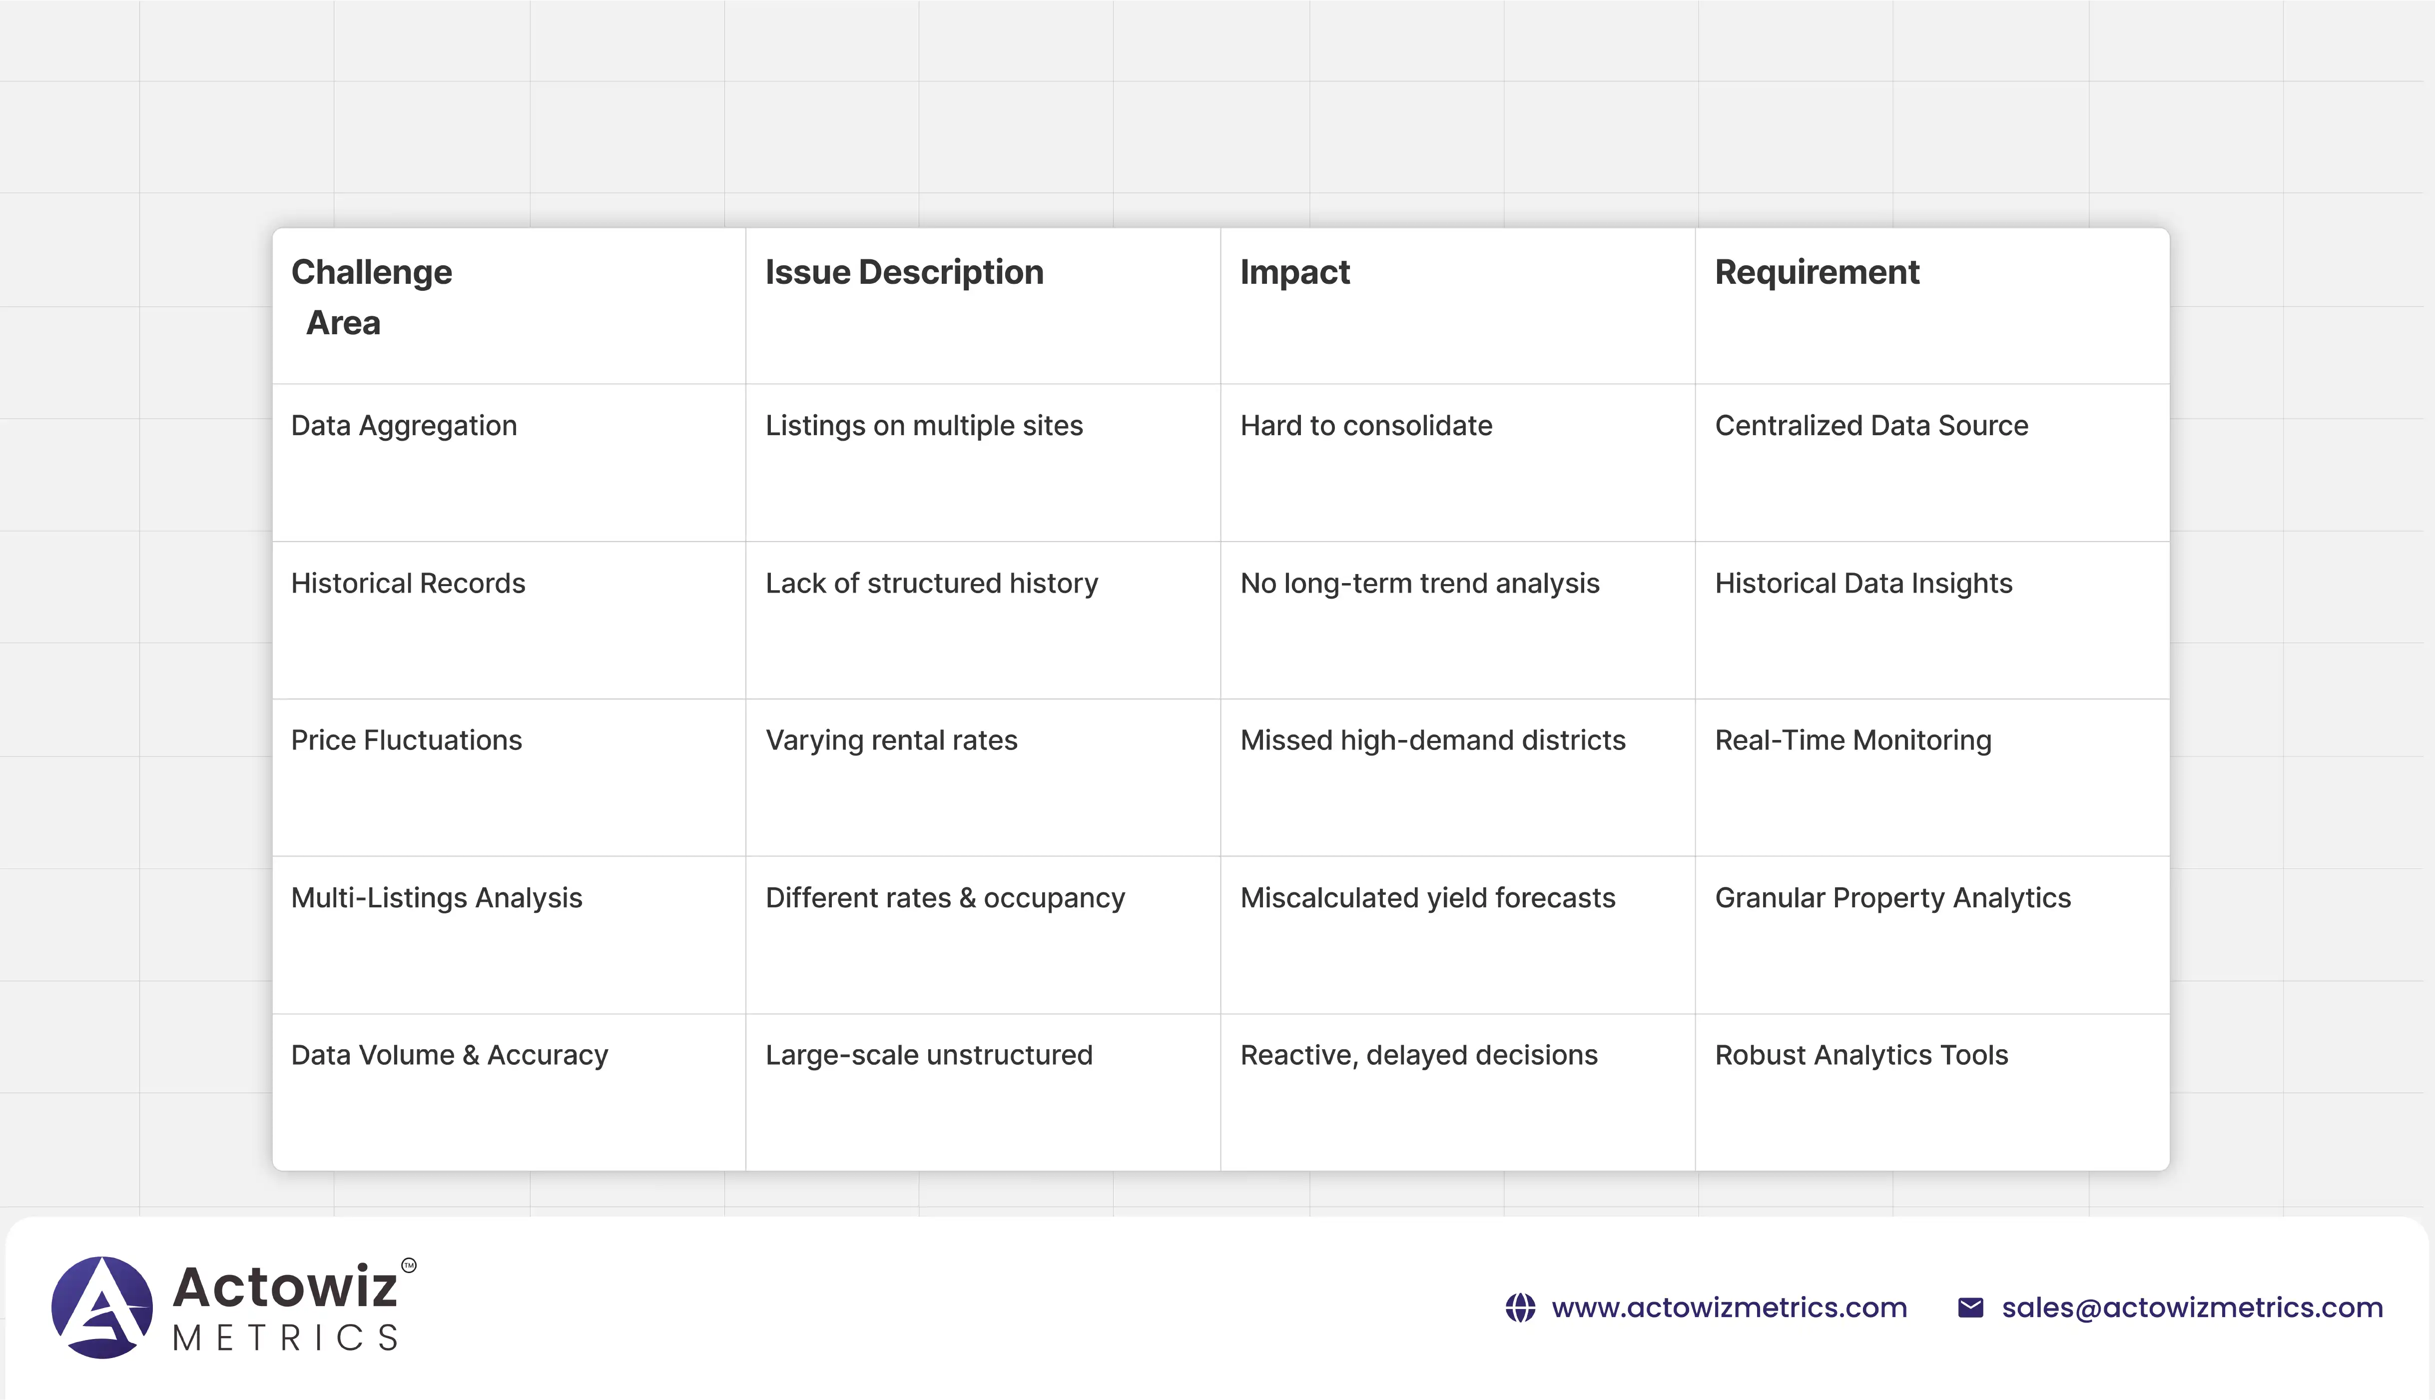Click the Price Fluctuations cell
The image size is (2435, 1400).
(x=406, y=740)
